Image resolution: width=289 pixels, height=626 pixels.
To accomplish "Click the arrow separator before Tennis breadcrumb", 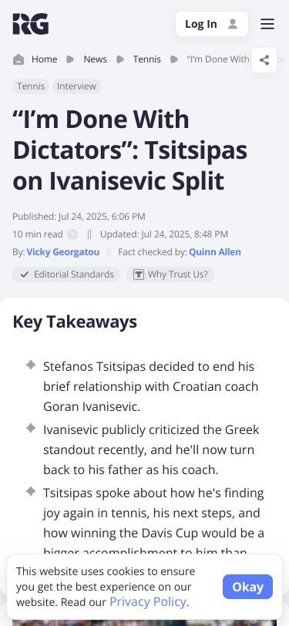I will (x=120, y=59).
